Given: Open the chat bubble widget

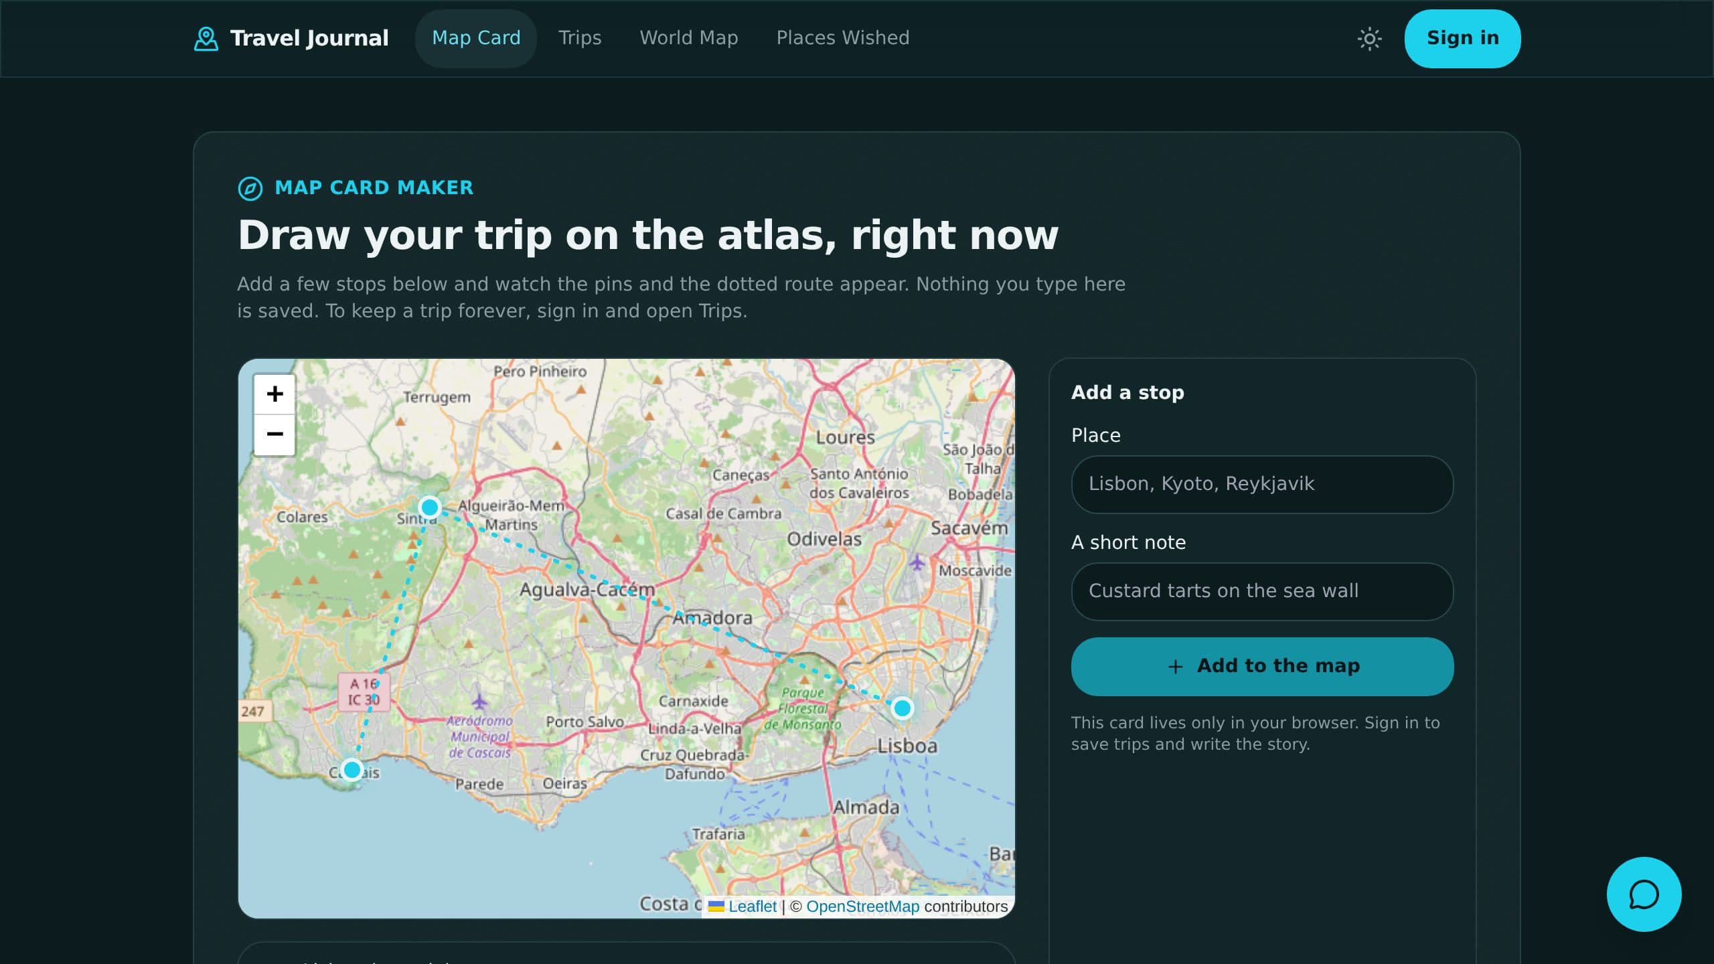Looking at the screenshot, I should 1644,894.
